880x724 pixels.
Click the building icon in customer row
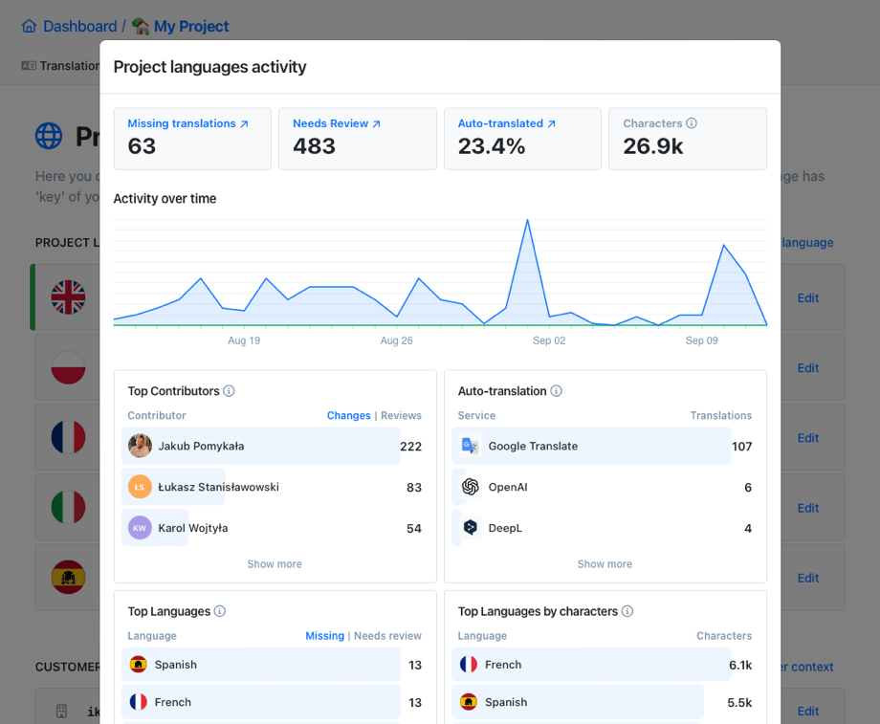[x=62, y=712]
